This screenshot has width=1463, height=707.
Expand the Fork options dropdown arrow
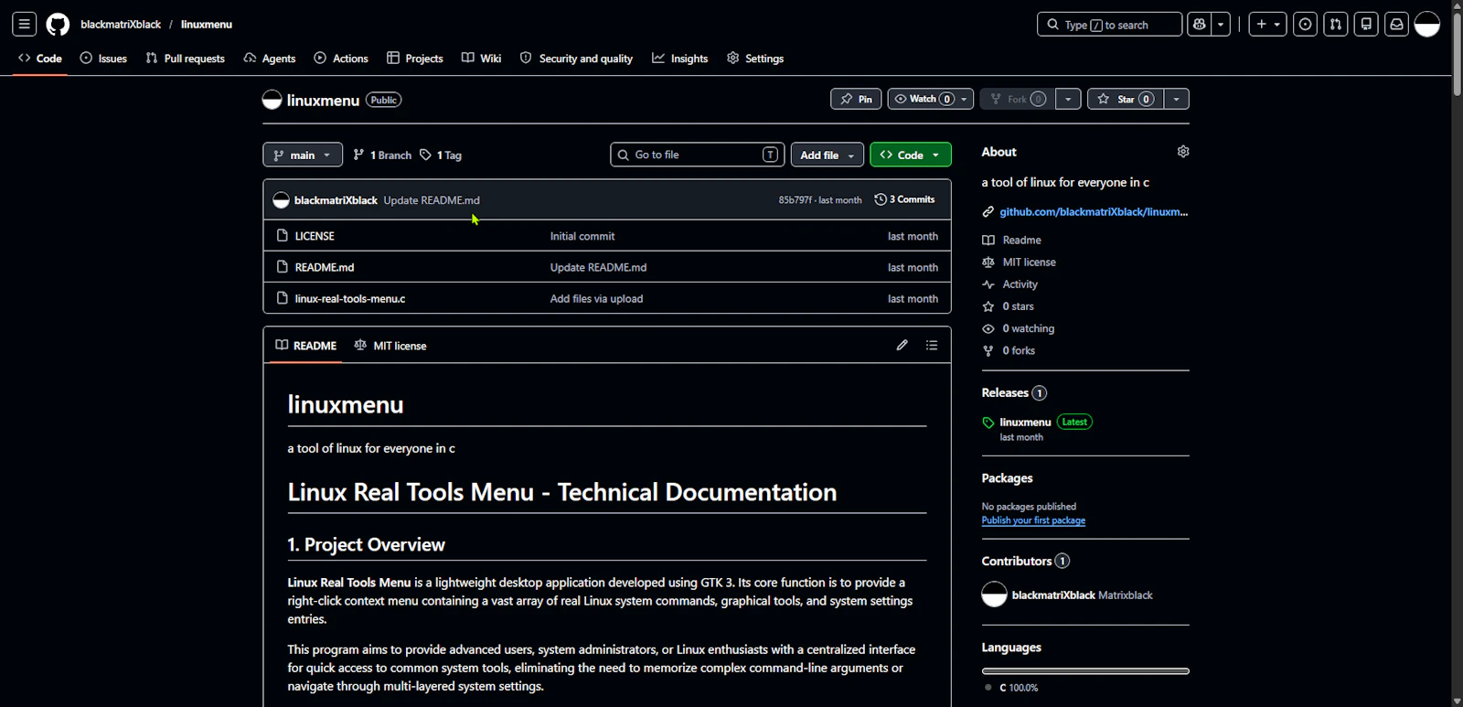[x=1068, y=99]
